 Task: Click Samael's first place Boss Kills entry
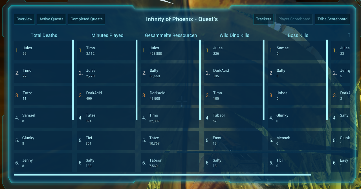pos(296,51)
